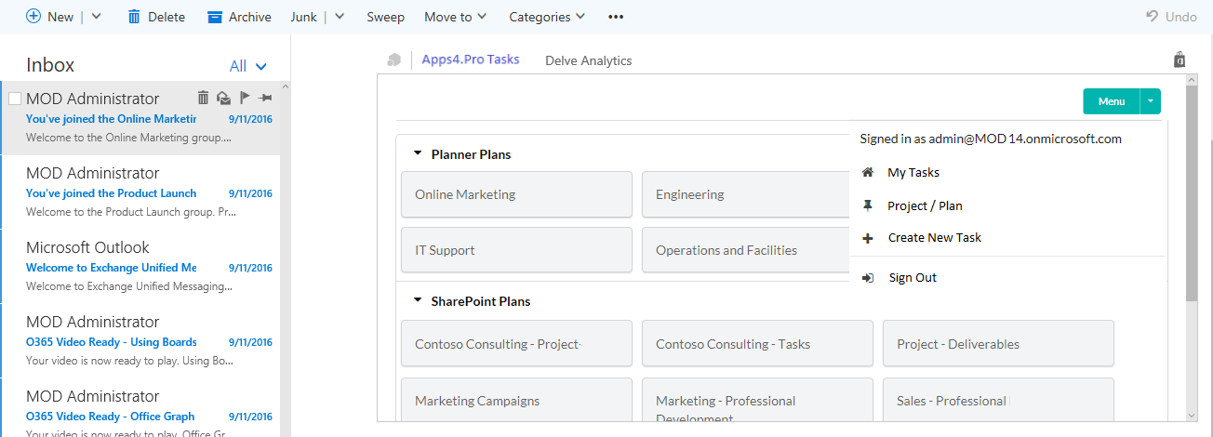Open the Categories dropdown
This screenshot has width=1213, height=437.
(547, 17)
